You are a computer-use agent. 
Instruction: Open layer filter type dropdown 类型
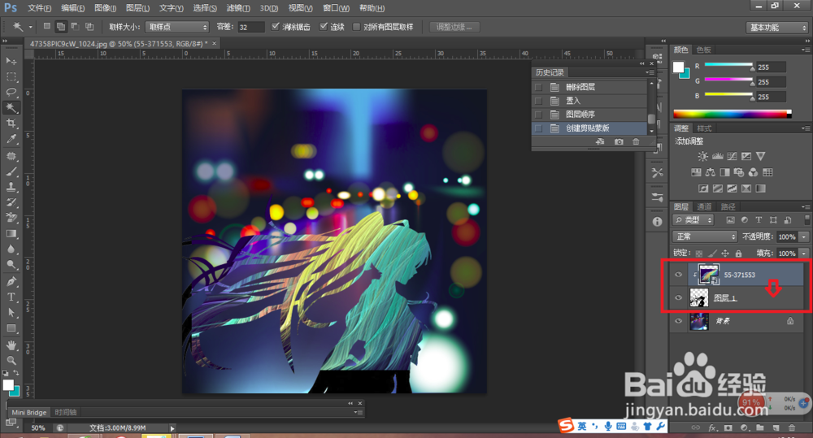[x=693, y=219]
